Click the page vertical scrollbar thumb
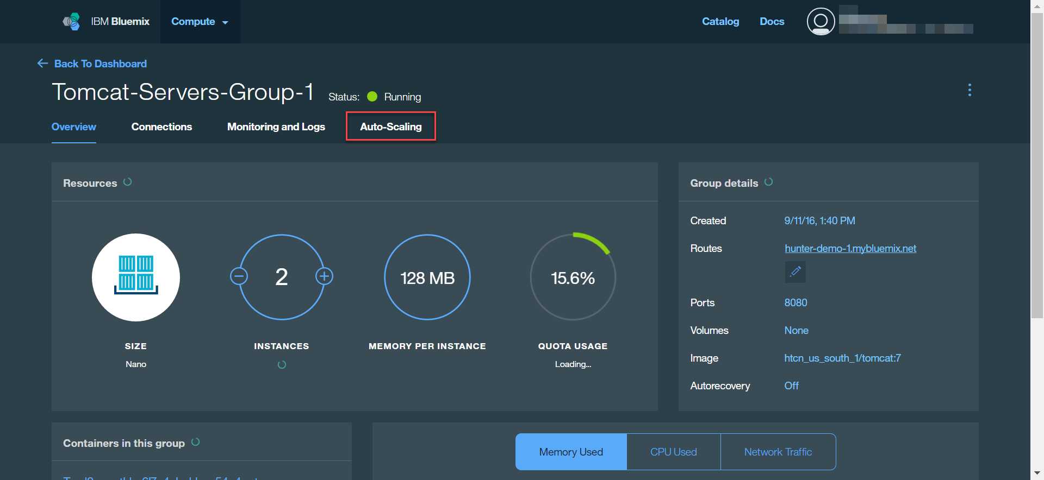1044x480 pixels. [1037, 166]
